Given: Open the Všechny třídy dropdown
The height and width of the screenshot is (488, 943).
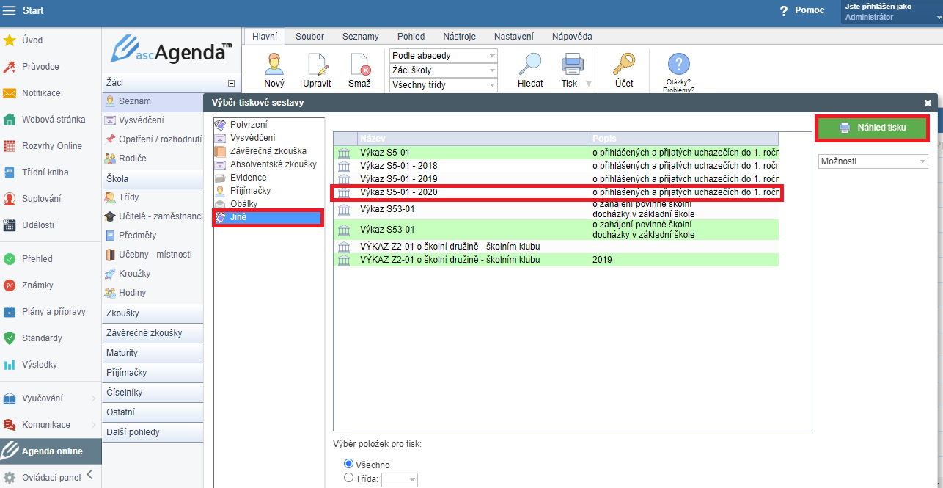Looking at the screenshot, I should (x=443, y=85).
